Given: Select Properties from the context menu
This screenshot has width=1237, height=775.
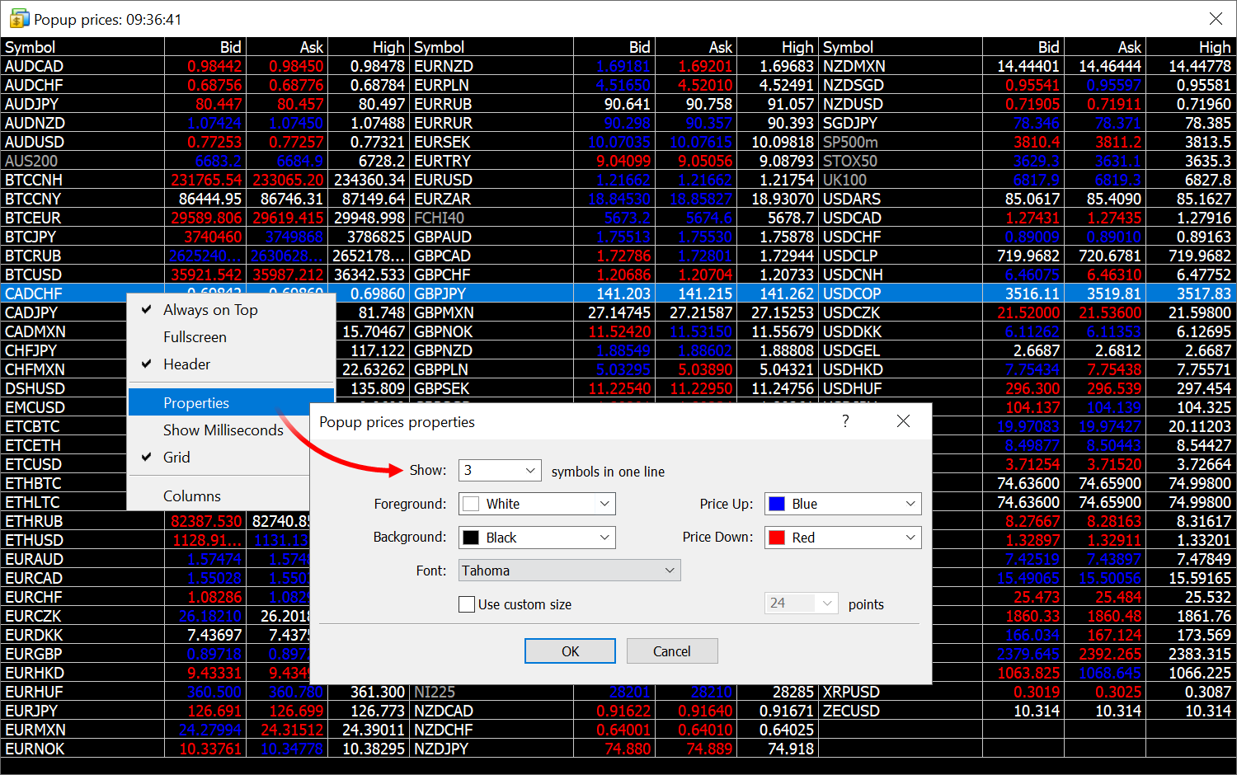Looking at the screenshot, I should pos(195,402).
